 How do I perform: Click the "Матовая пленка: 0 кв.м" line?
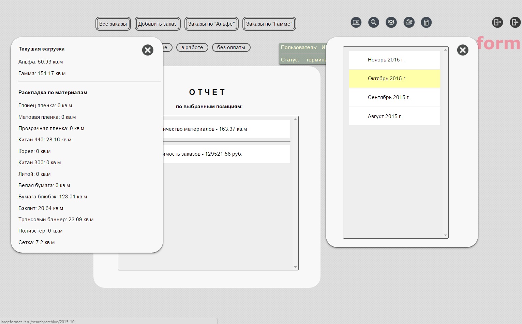[x=47, y=117]
